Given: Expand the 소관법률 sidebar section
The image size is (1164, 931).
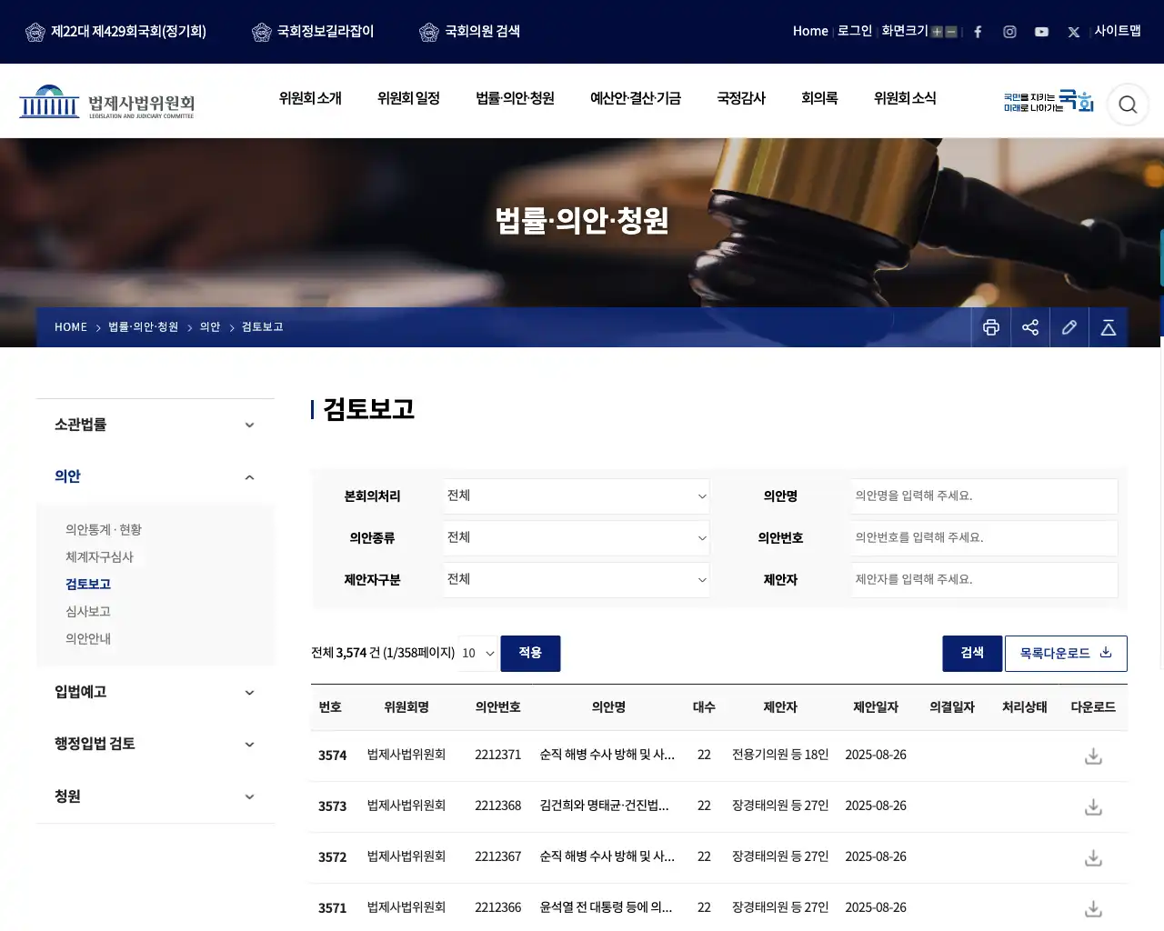Looking at the screenshot, I should tap(156, 425).
